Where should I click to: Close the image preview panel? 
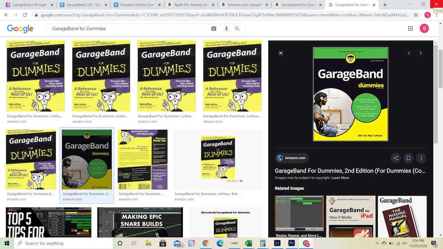[280, 53]
